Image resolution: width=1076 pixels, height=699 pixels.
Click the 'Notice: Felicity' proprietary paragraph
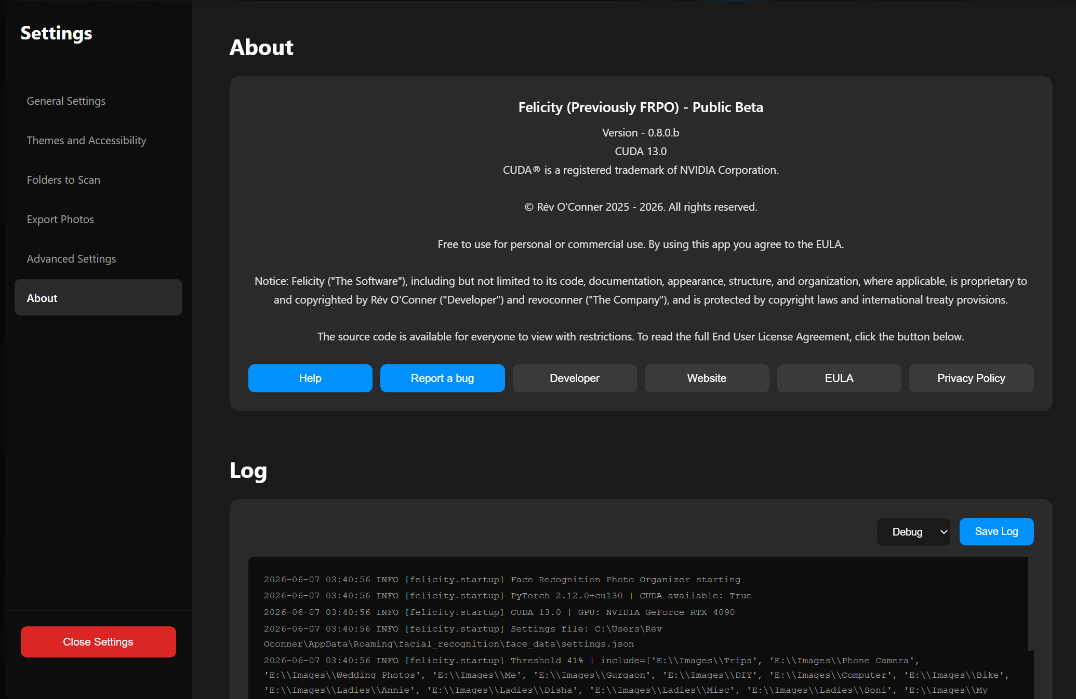[641, 291]
